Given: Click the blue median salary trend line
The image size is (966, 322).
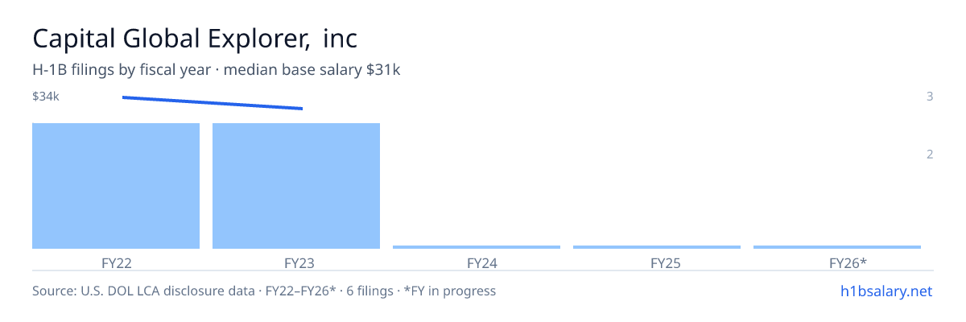Looking at the screenshot, I should point(213,103).
